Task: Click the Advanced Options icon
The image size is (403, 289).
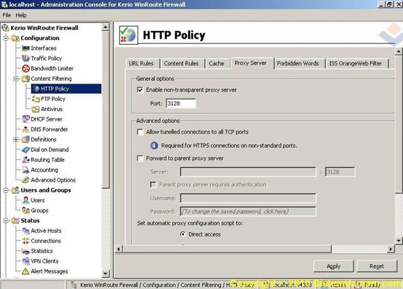Action: 25,180
